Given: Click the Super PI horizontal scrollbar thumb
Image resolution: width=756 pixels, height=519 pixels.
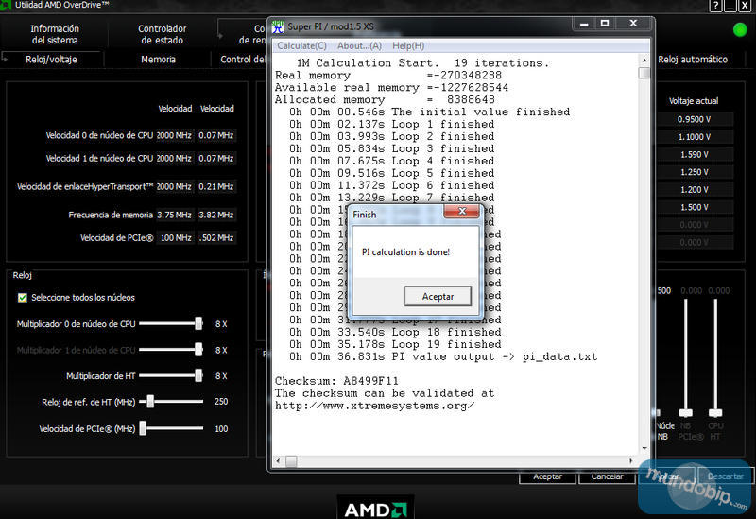Looking at the screenshot, I should [291, 461].
